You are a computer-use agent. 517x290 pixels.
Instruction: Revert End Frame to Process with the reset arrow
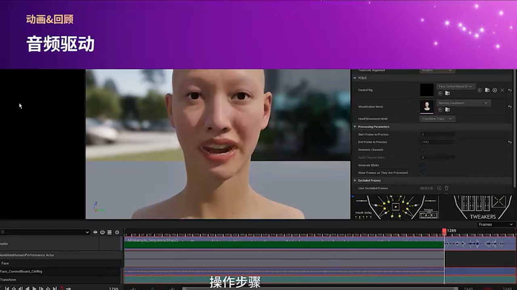[x=510, y=142]
